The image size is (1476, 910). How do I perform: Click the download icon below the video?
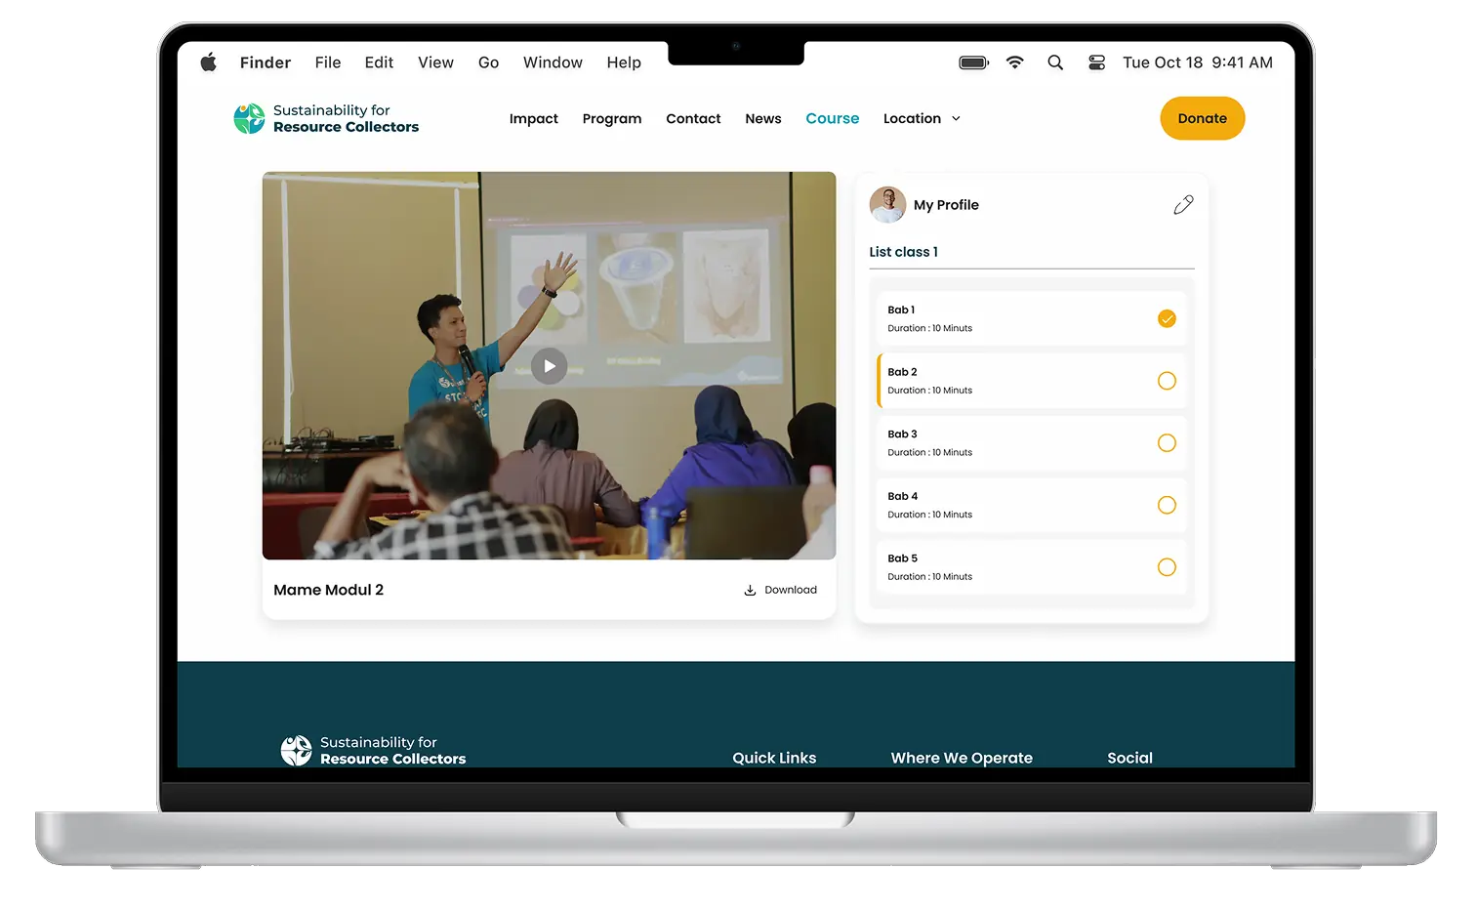(750, 590)
